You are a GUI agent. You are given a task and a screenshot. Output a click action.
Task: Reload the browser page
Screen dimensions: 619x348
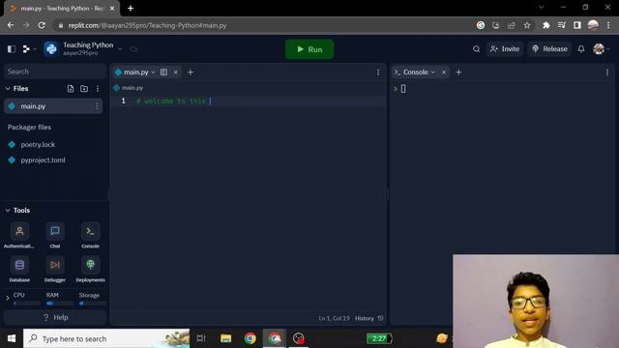click(x=42, y=25)
